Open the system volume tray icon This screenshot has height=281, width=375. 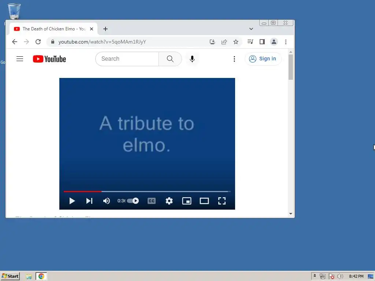tap(340, 277)
